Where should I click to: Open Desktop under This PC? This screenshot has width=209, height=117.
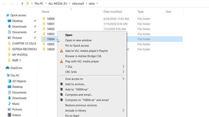click(x=17, y=87)
